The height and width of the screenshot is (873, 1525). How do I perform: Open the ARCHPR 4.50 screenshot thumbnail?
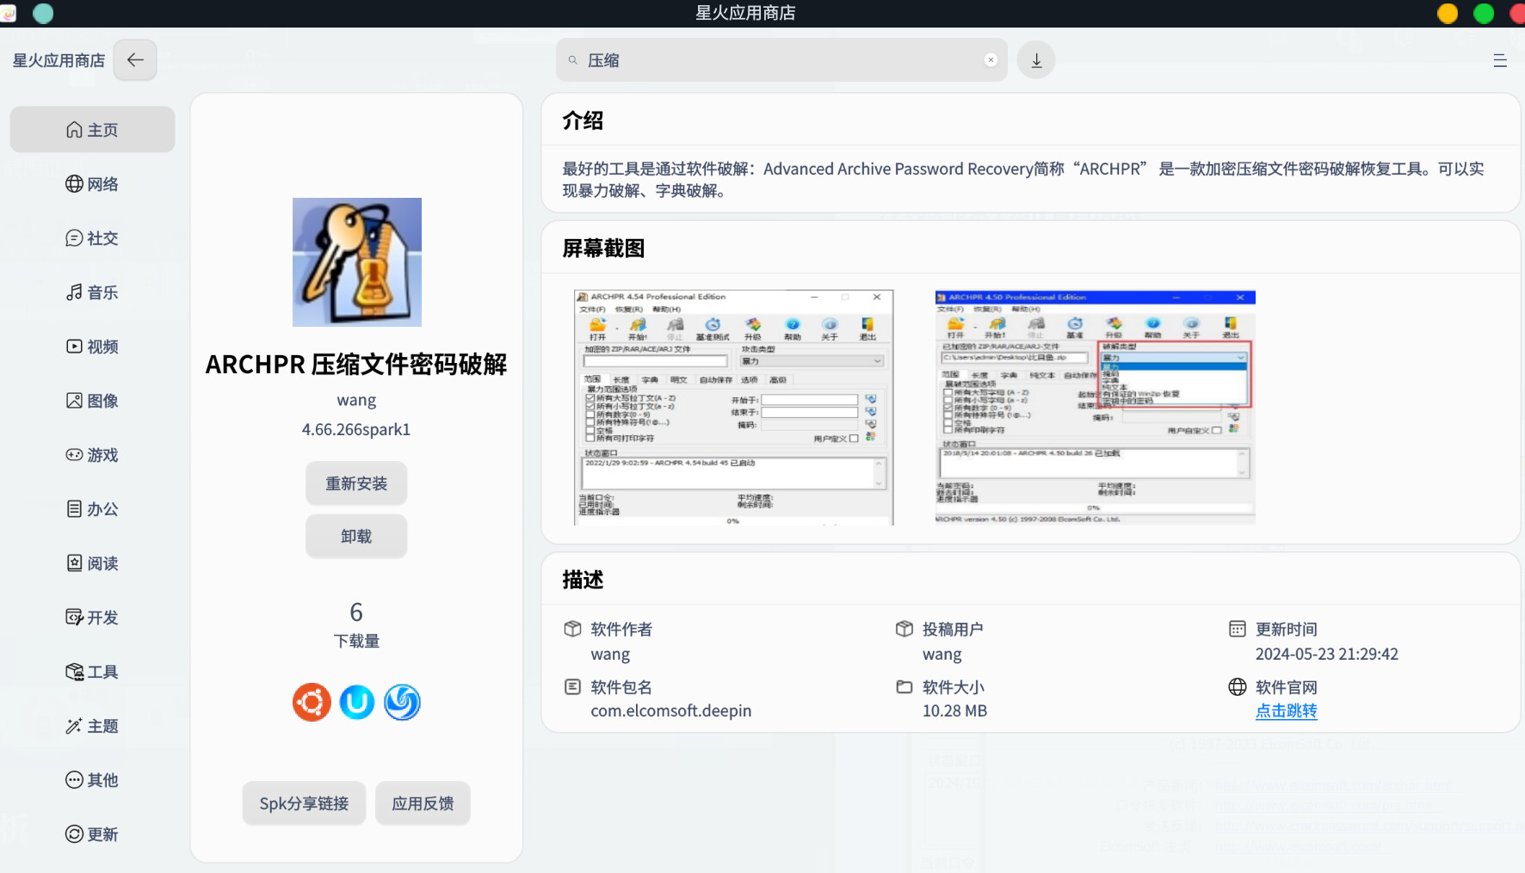point(1096,407)
